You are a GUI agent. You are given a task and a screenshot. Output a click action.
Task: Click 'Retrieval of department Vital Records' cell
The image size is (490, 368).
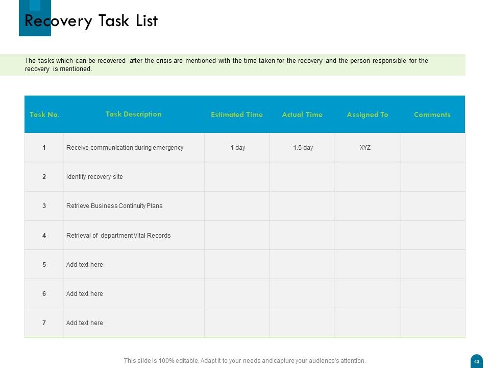pyautogui.click(x=134, y=235)
